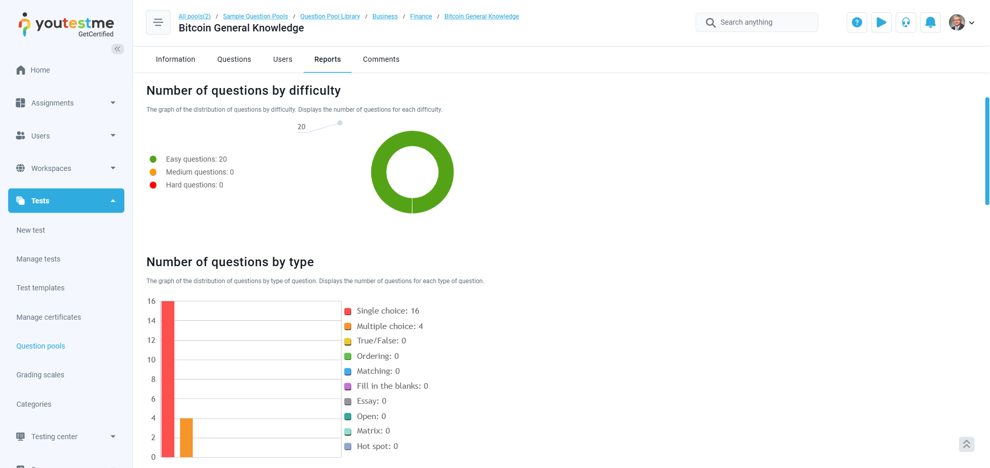Click the Assignments grid icon

21,103
